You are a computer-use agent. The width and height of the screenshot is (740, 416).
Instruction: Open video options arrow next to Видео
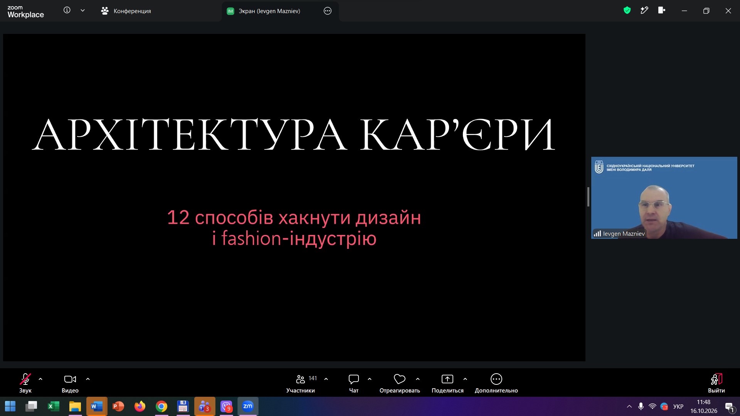click(88, 379)
